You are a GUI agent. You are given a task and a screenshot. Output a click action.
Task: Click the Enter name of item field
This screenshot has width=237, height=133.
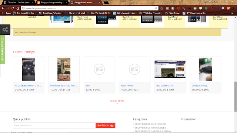click(54, 125)
